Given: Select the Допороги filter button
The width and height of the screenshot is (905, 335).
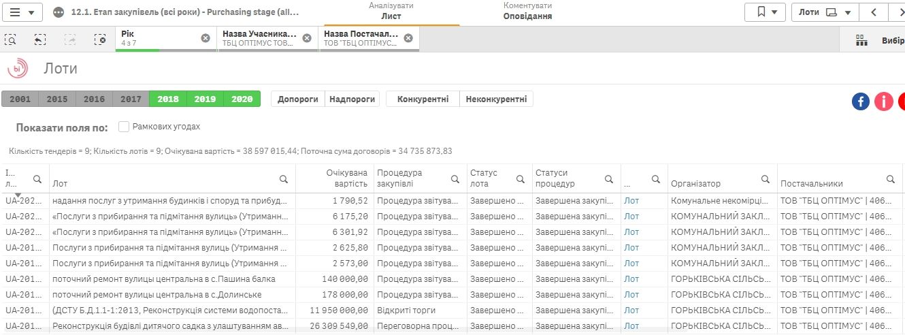Looking at the screenshot, I should (298, 99).
